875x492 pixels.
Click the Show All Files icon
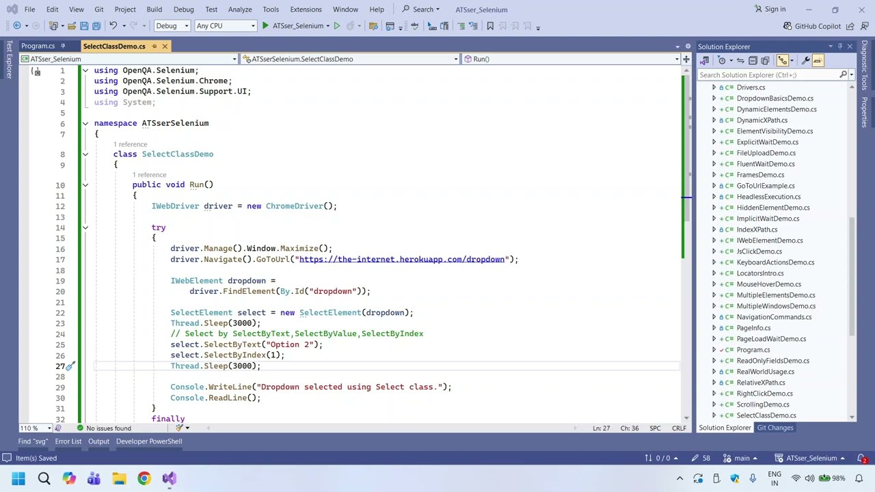coord(765,60)
